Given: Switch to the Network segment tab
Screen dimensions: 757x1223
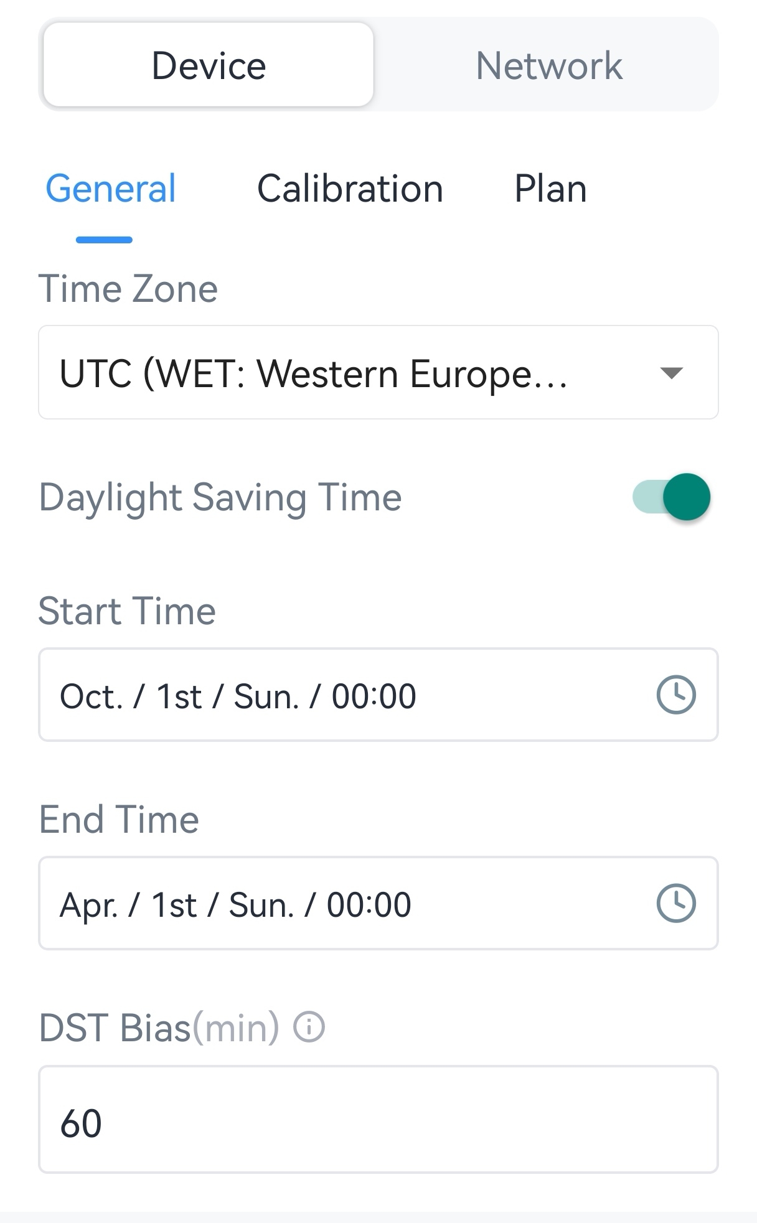Looking at the screenshot, I should pos(548,65).
